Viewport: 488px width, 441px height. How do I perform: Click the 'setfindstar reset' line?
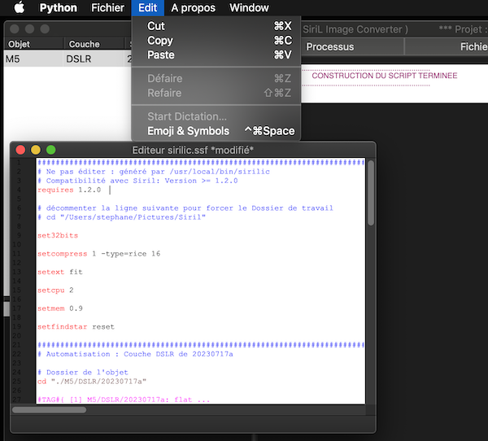pos(76,327)
